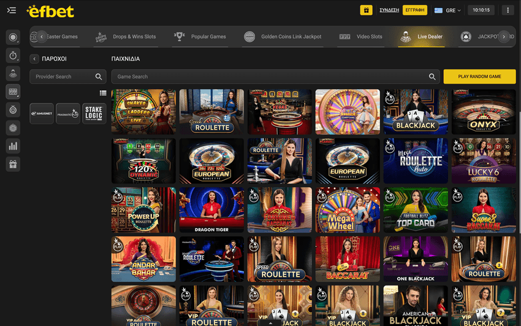Open Super 8 Baccarat game

point(484,210)
